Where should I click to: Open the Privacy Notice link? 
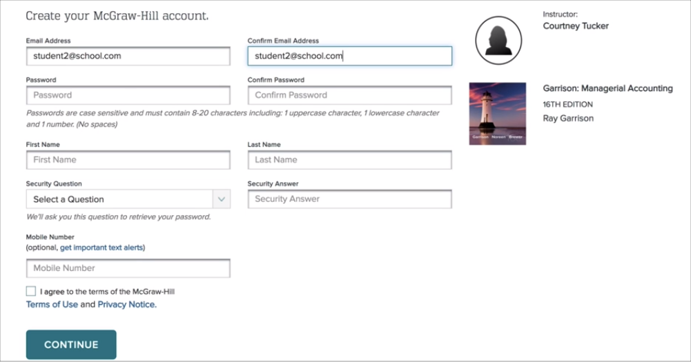click(x=127, y=304)
